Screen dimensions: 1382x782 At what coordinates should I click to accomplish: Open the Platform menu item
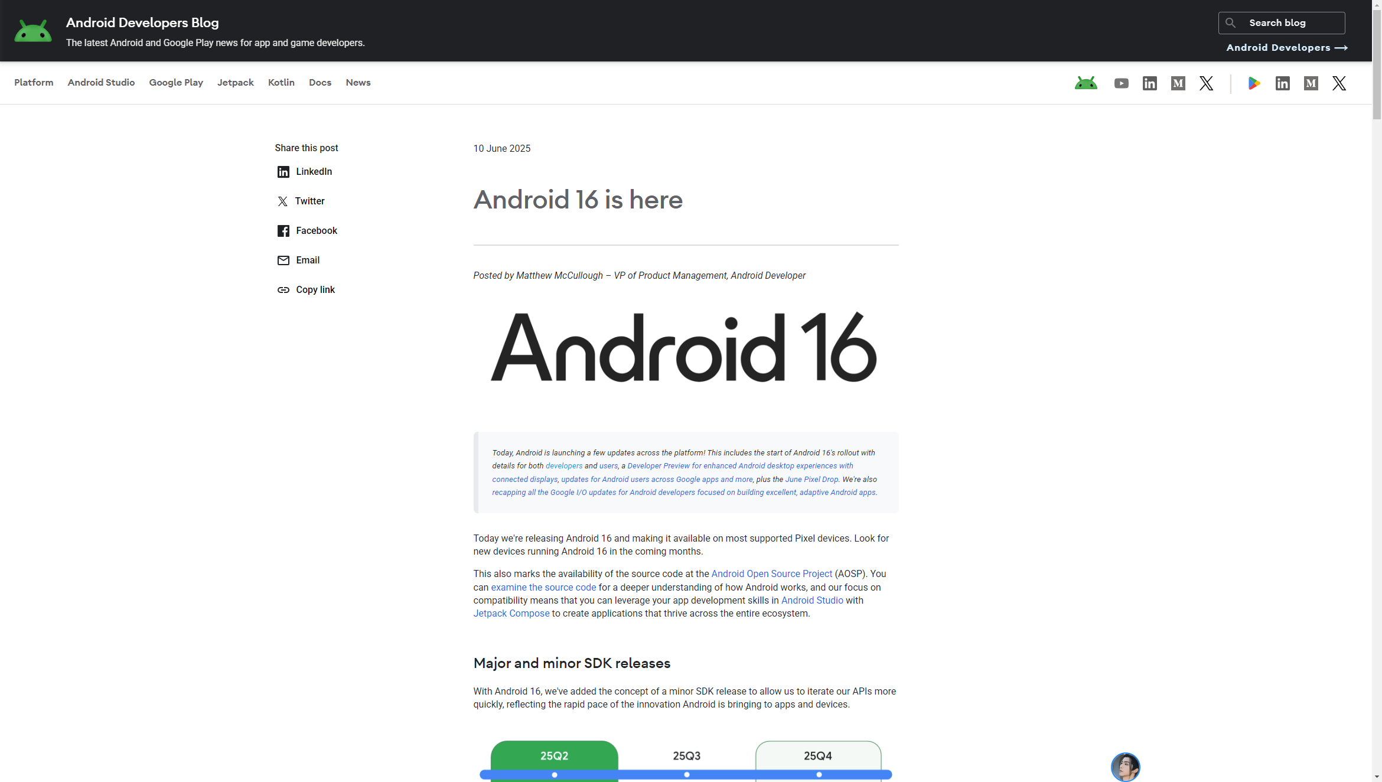coord(34,83)
